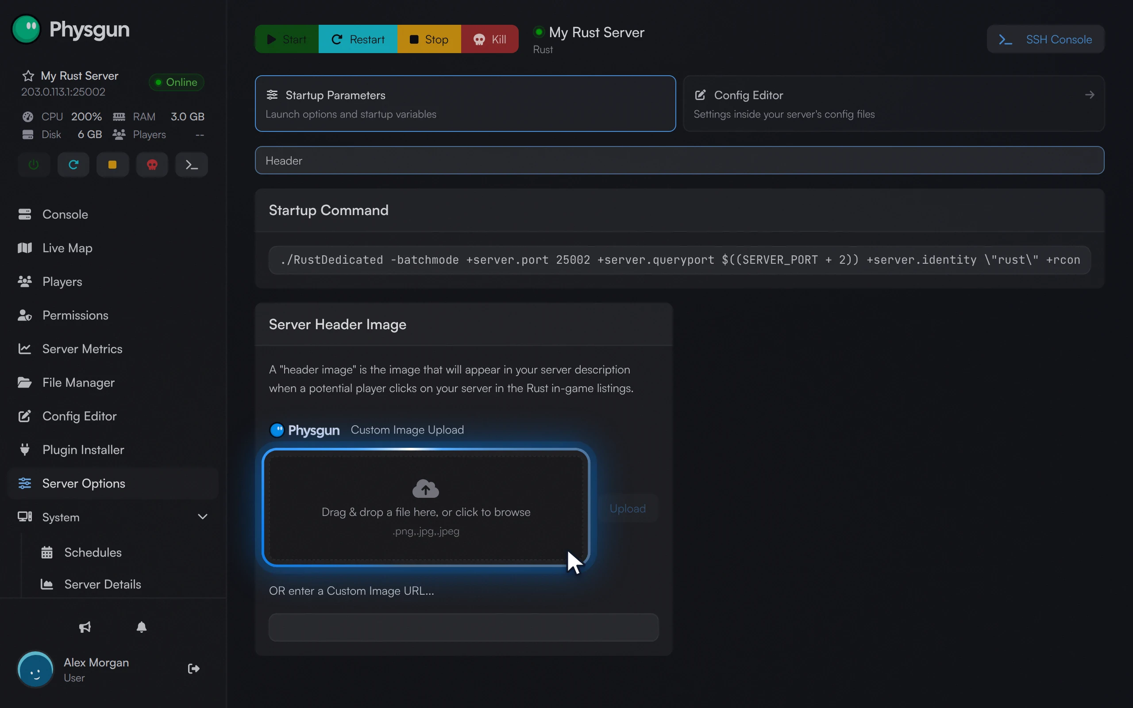This screenshot has height=708, width=1133.
Task: Click the yellow stop square in sidebar
Action: click(x=112, y=164)
